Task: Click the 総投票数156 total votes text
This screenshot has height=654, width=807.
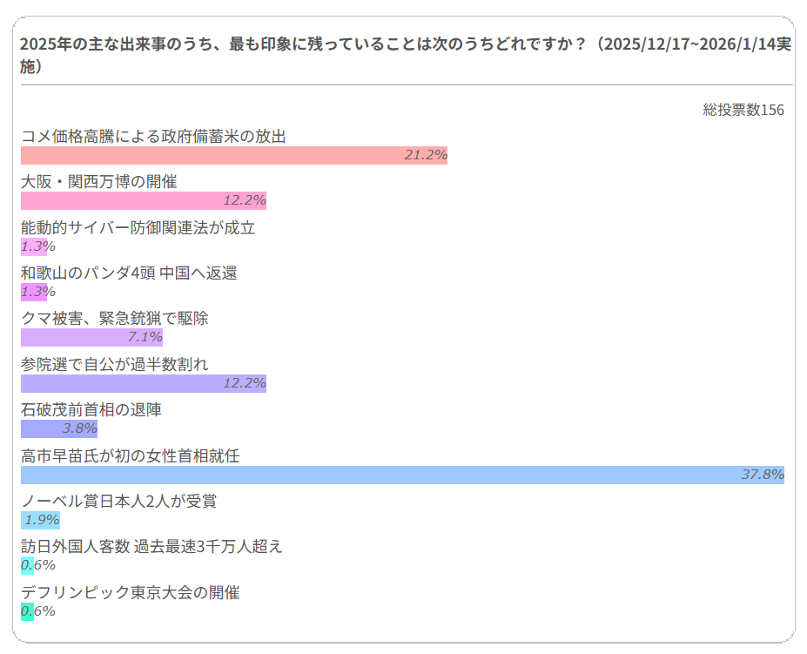Action: [743, 110]
